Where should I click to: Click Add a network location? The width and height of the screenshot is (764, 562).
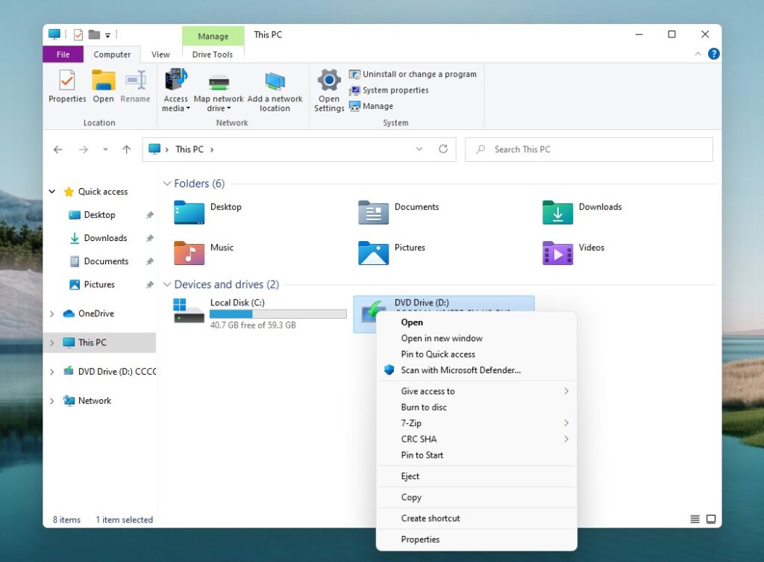(x=275, y=90)
